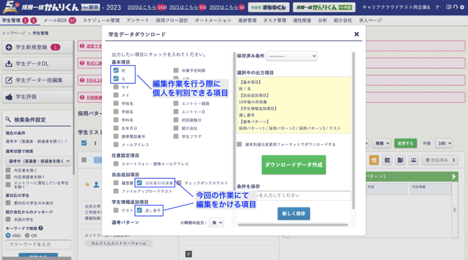Click the edit icon beside 学生データ一括編集

9,80
